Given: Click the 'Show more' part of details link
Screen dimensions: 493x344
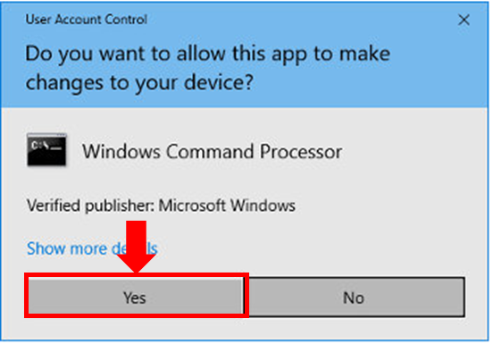Looking at the screenshot, I should (x=67, y=248).
